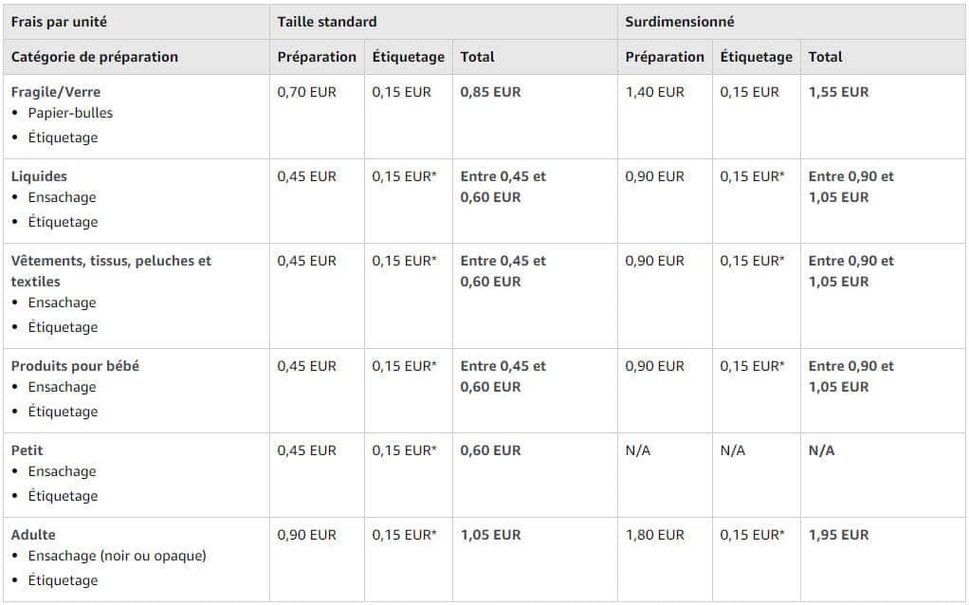Click Vêtements, tissus, peluches et textiles title

111,271
